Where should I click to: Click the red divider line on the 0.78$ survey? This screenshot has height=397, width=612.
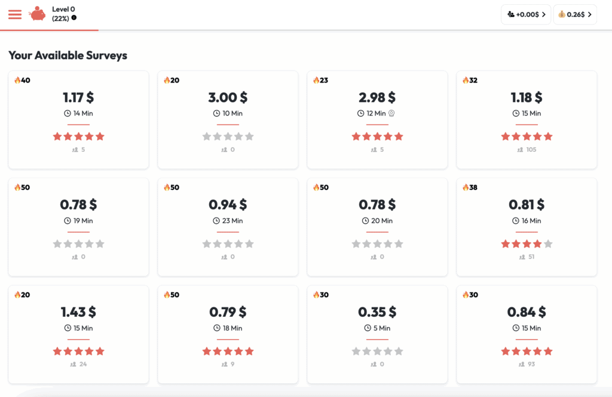click(78, 232)
